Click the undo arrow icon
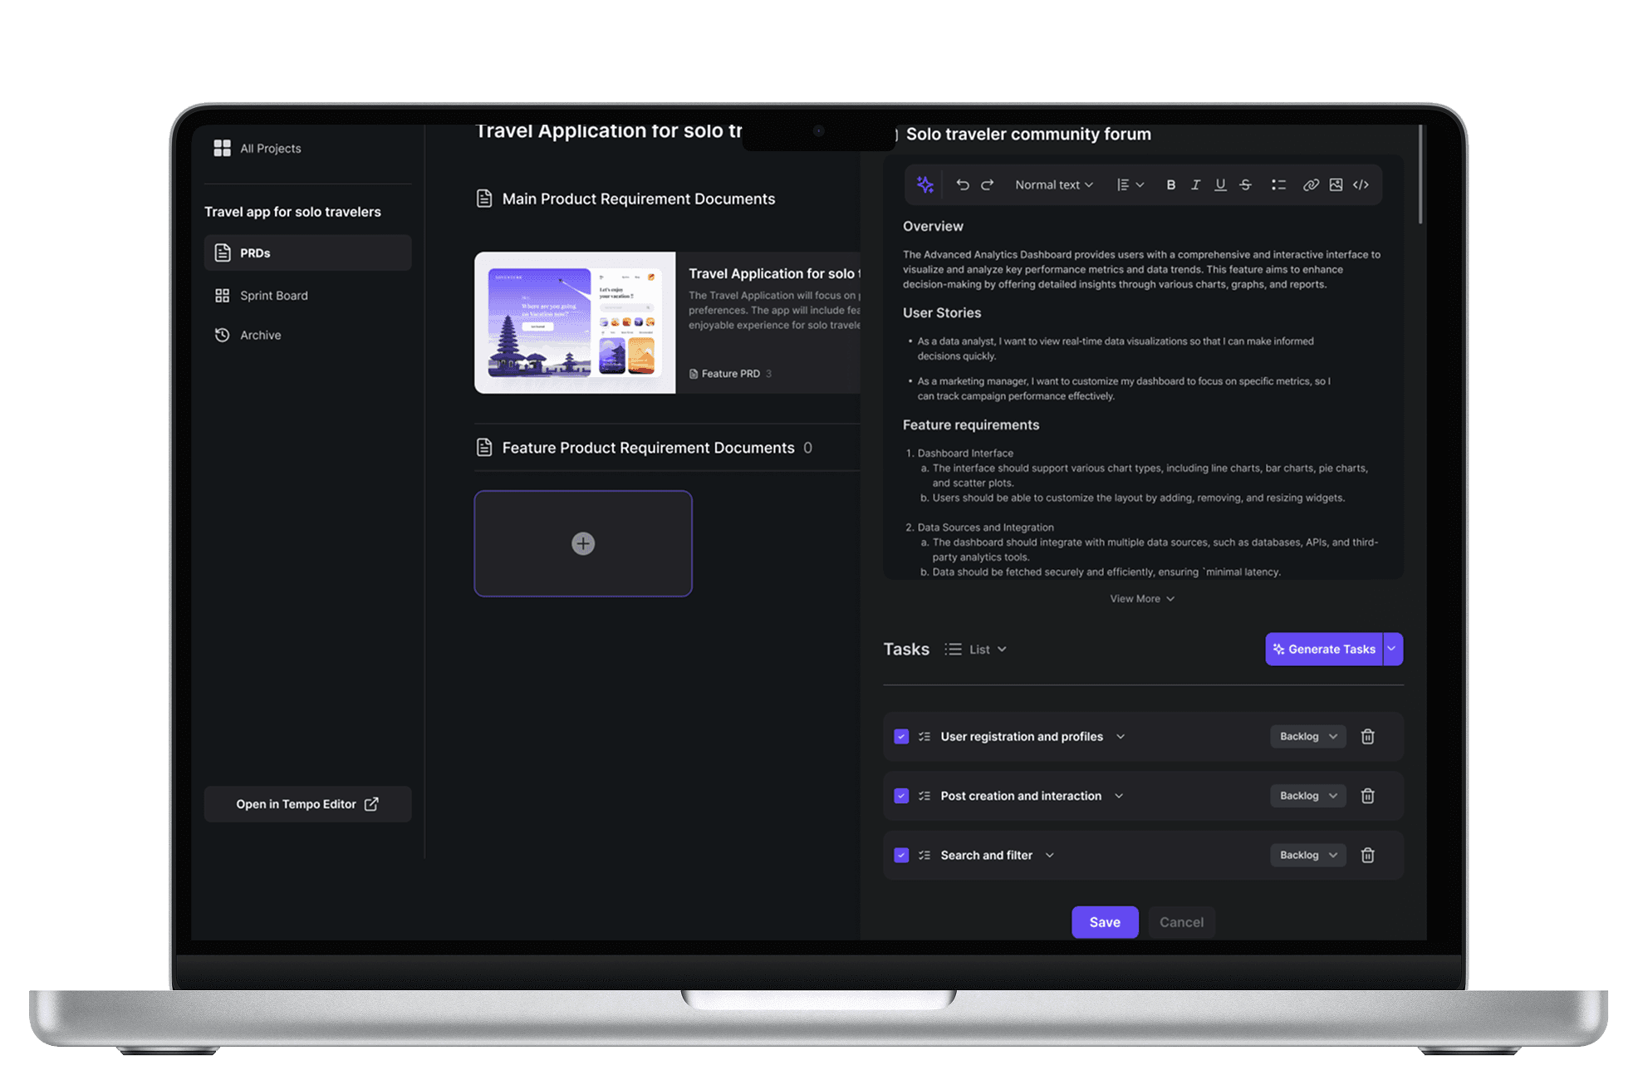Screen dimensions: 1638x1065 (x=962, y=184)
